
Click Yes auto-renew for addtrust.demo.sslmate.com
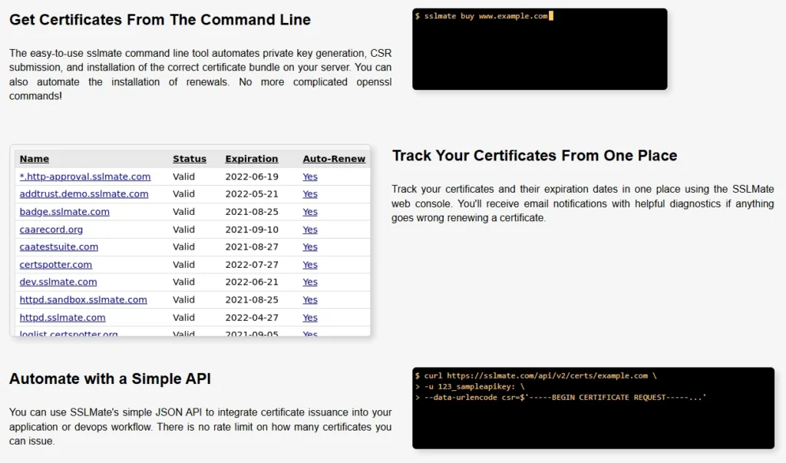click(x=310, y=193)
